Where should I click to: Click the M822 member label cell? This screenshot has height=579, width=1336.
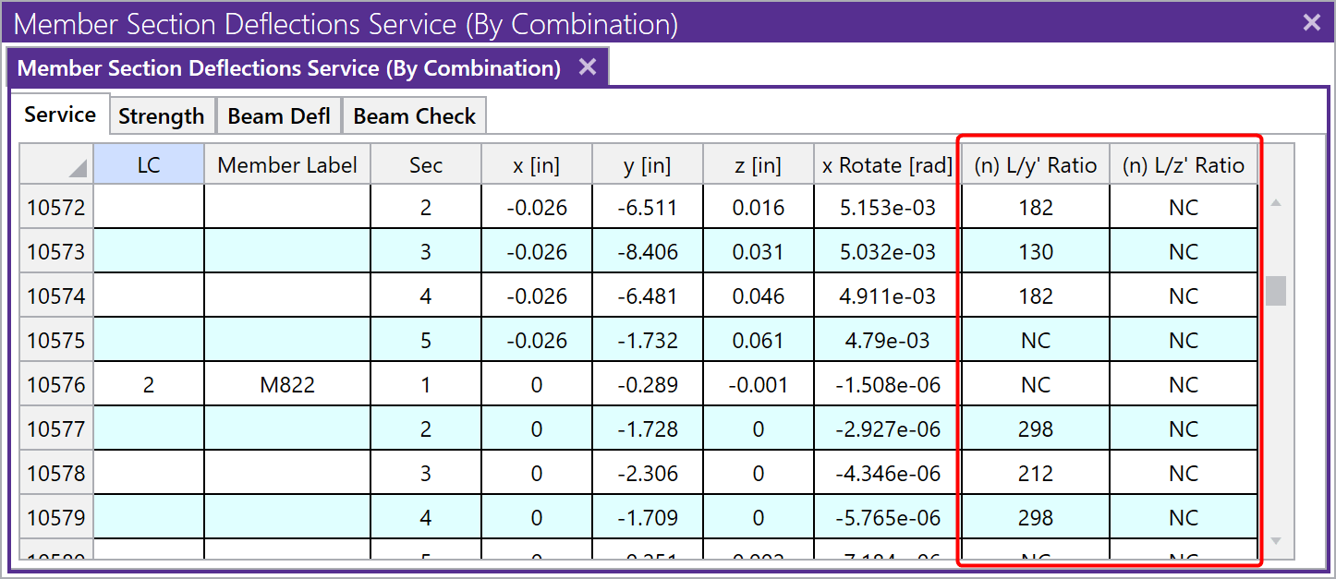[x=287, y=385]
